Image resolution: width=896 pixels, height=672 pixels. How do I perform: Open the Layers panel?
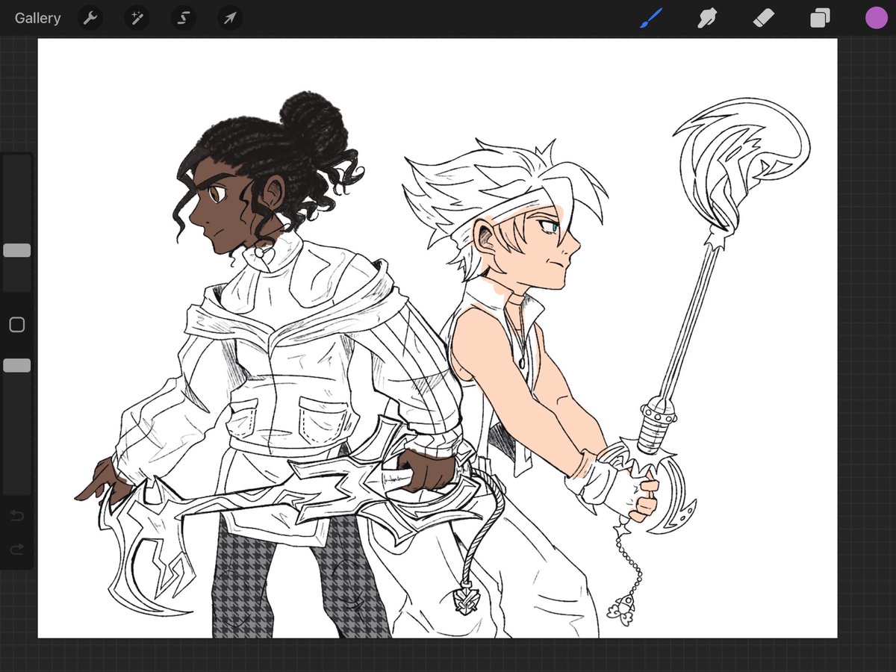[820, 18]
